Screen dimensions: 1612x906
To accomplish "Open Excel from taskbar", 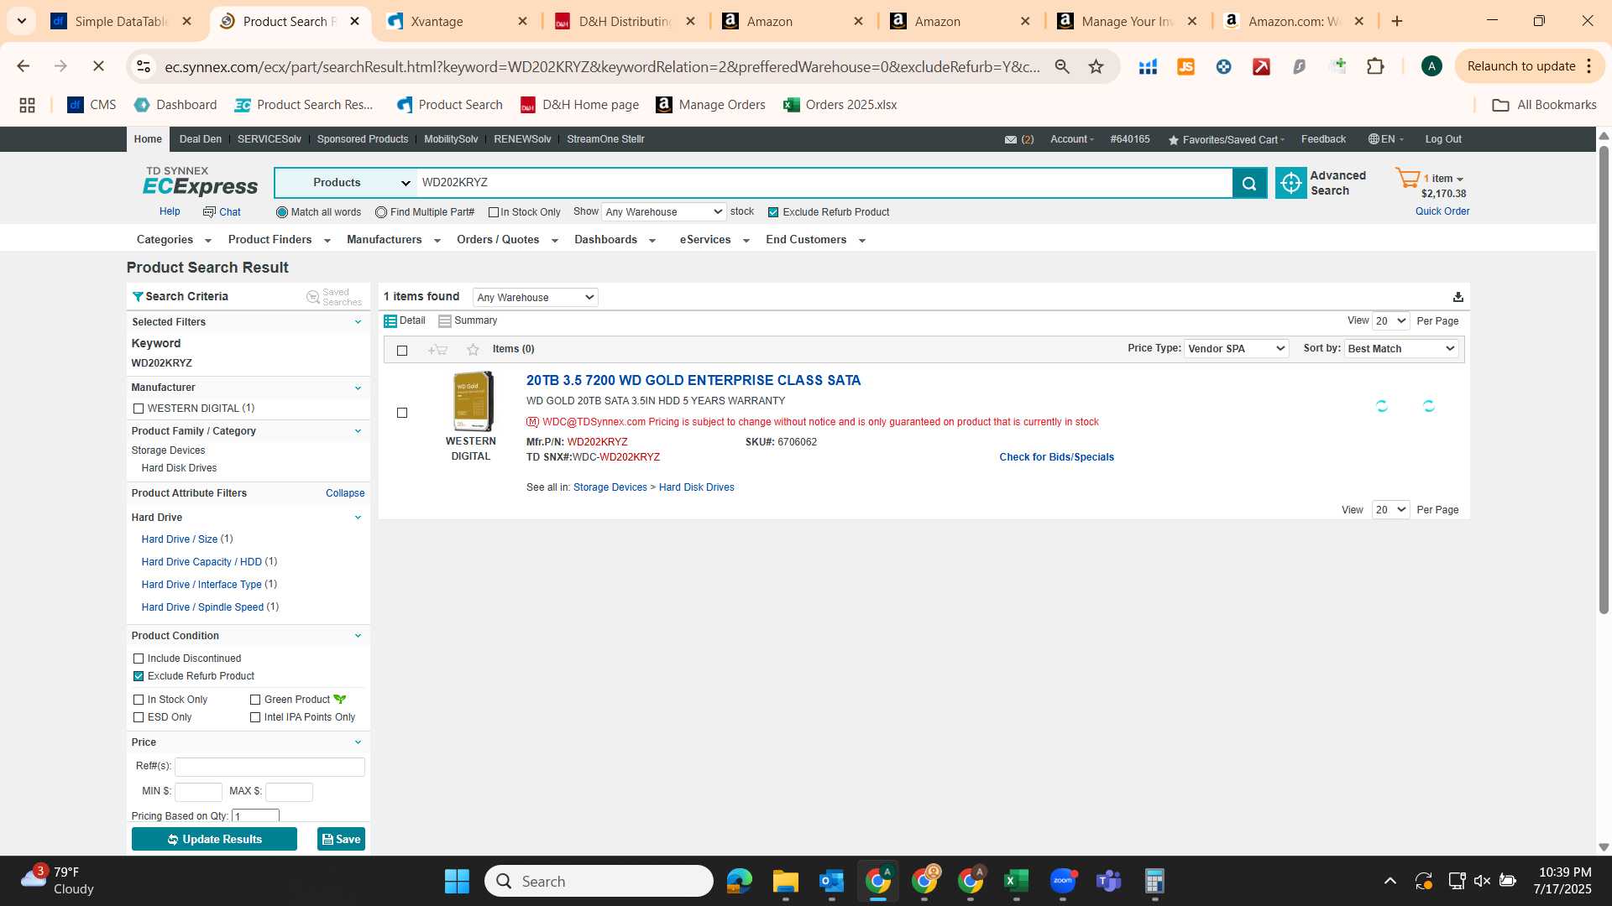I will point(1016,882).
